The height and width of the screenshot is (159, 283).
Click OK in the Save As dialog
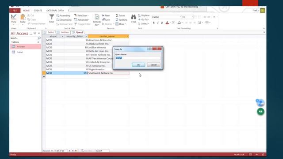point(138,65)
